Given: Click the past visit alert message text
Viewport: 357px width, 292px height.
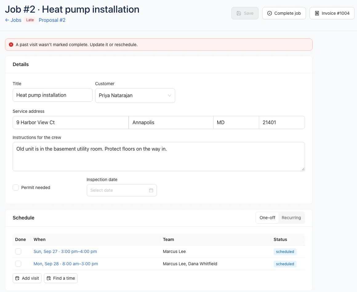Looking at the screenshot, I should coord(77,45).
